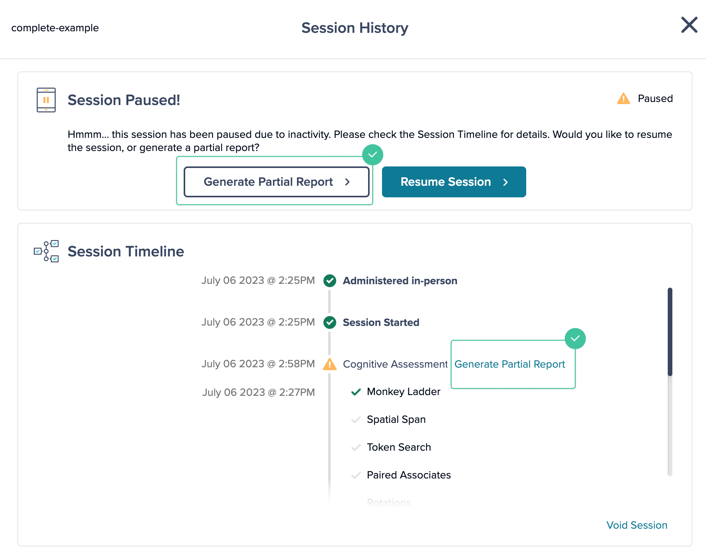Open the timeline Generate Partial Report link

509,364
